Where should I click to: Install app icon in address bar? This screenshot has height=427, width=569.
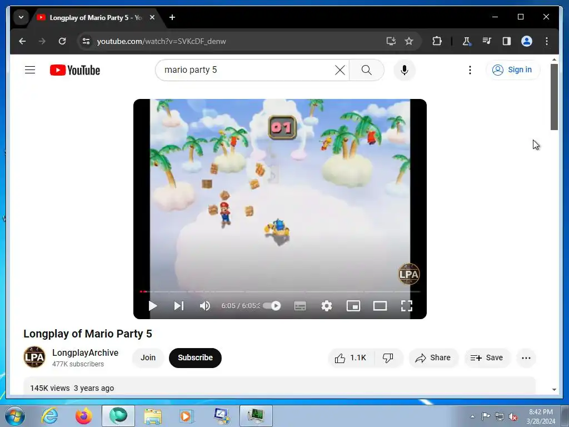[x=391, y=41]
